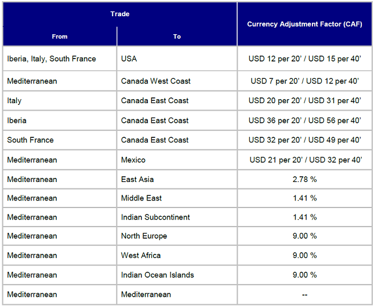This screenshot has height=306, width=374.
Task: Select the To column header
Action: click(x=177, y=37)
